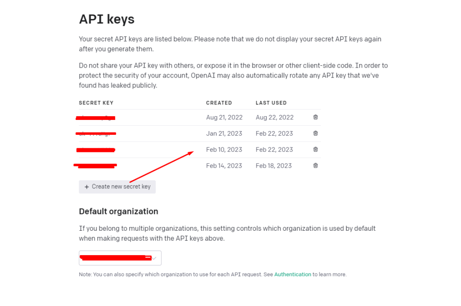The width and height of the screenshot is (461, 306).
Task: Click the redacted organization name field
Action: coord(115,258)
